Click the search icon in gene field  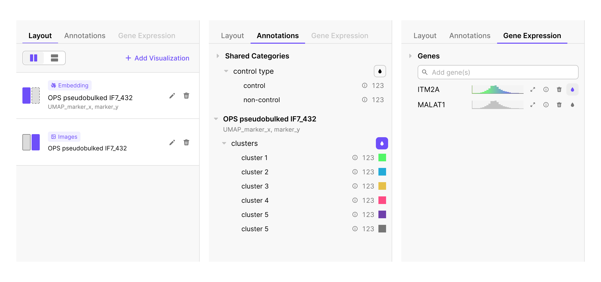[425, 72]
